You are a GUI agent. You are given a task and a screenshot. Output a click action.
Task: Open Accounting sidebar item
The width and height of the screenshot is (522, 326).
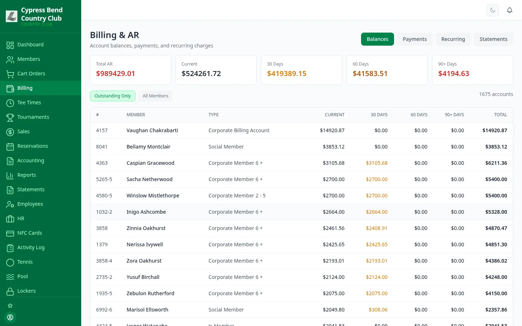point(41,160)
